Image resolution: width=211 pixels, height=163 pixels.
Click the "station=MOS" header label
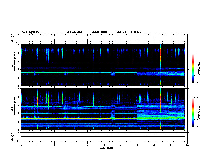click(x=99, y=32)
